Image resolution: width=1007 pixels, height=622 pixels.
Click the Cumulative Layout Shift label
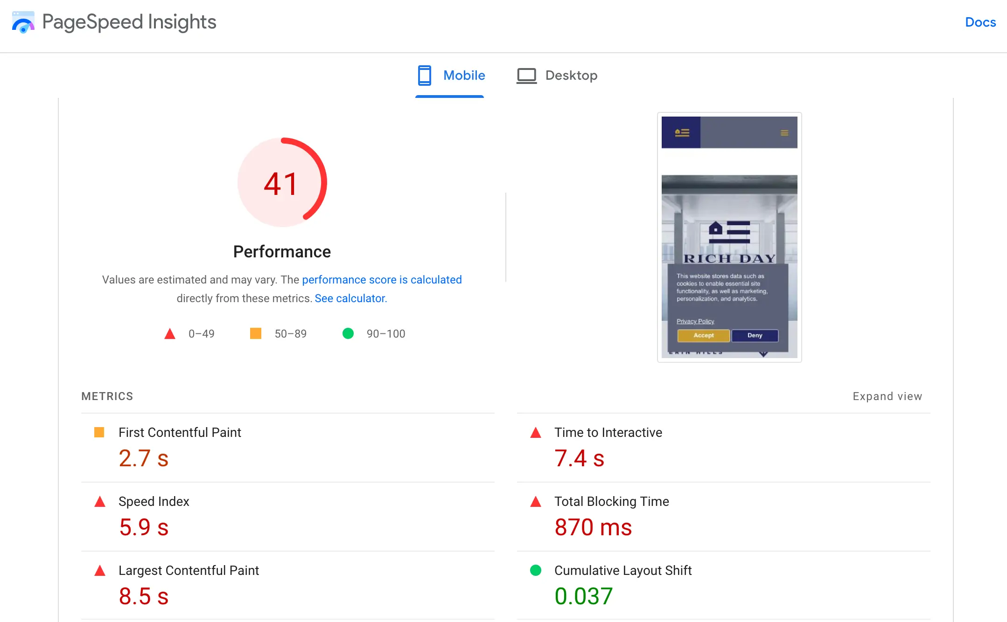[623, 571]
